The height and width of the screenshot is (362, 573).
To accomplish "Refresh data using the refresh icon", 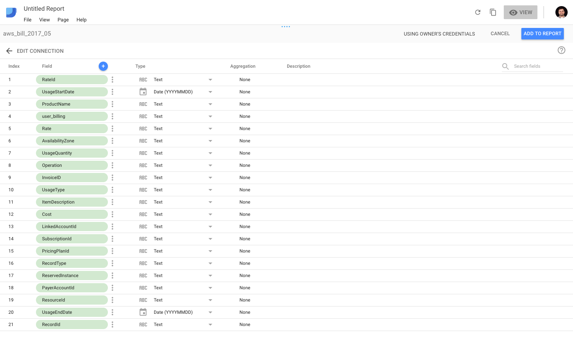I will click(x=478, y=12).
